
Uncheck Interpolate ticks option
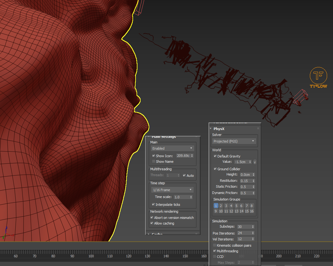click(x=153, y=205)
